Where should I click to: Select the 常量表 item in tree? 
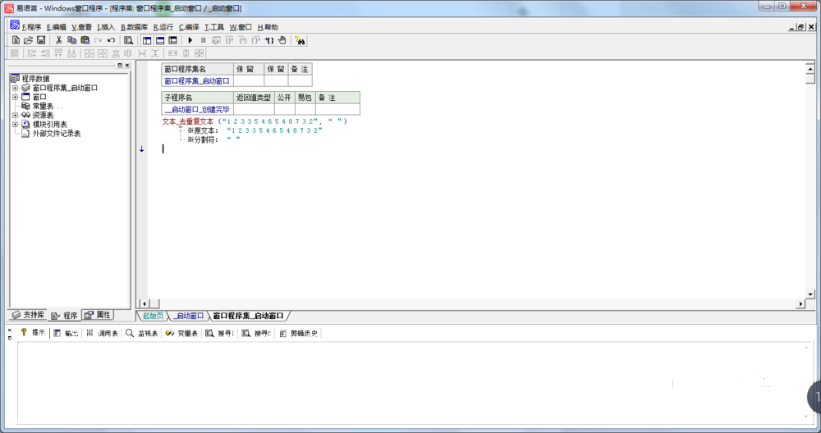click(x=47, y=106)
